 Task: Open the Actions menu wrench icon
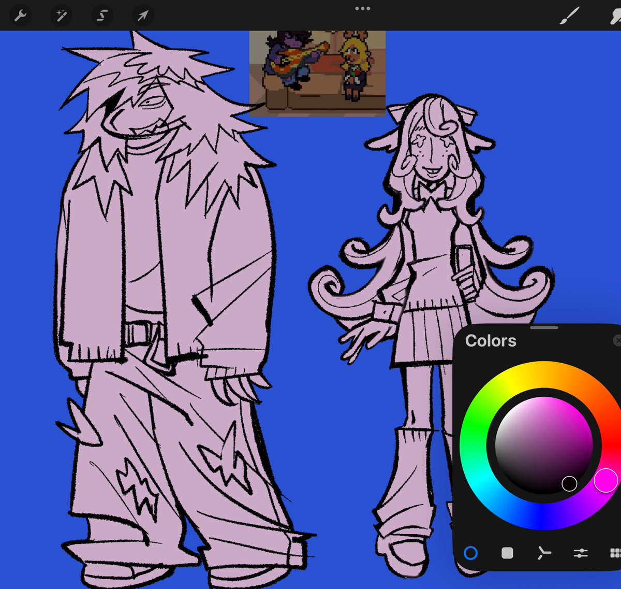(x=20, y=15)
